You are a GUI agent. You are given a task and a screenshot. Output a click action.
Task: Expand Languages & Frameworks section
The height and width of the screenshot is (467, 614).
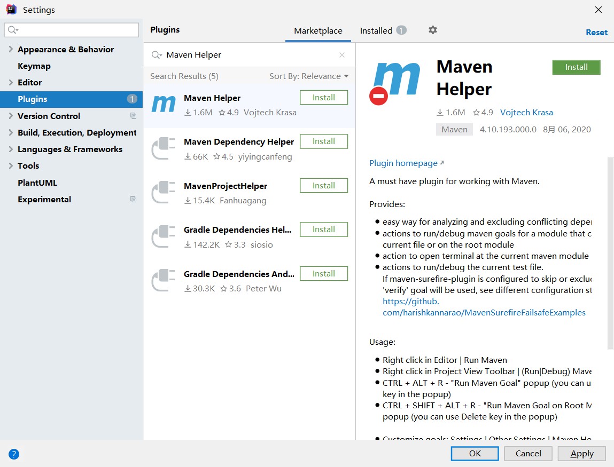coord(11,149)
